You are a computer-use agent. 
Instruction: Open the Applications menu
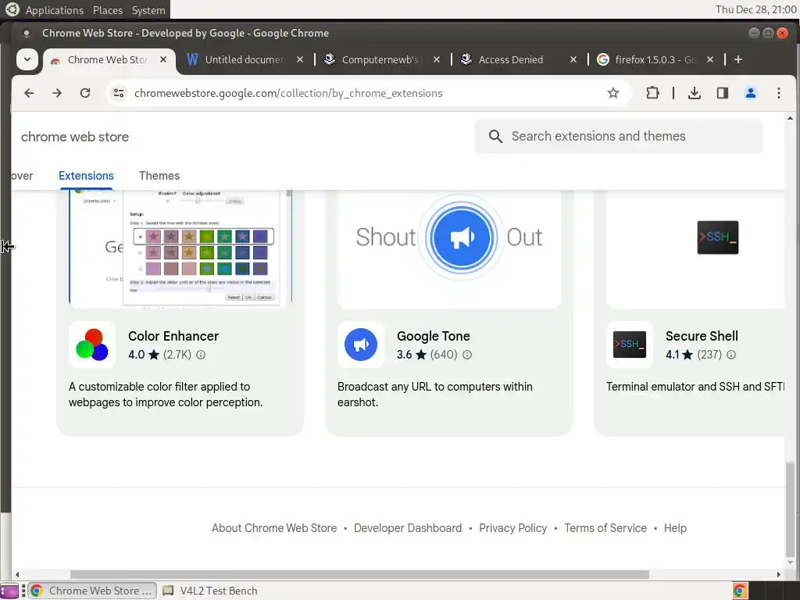point(54,10)
